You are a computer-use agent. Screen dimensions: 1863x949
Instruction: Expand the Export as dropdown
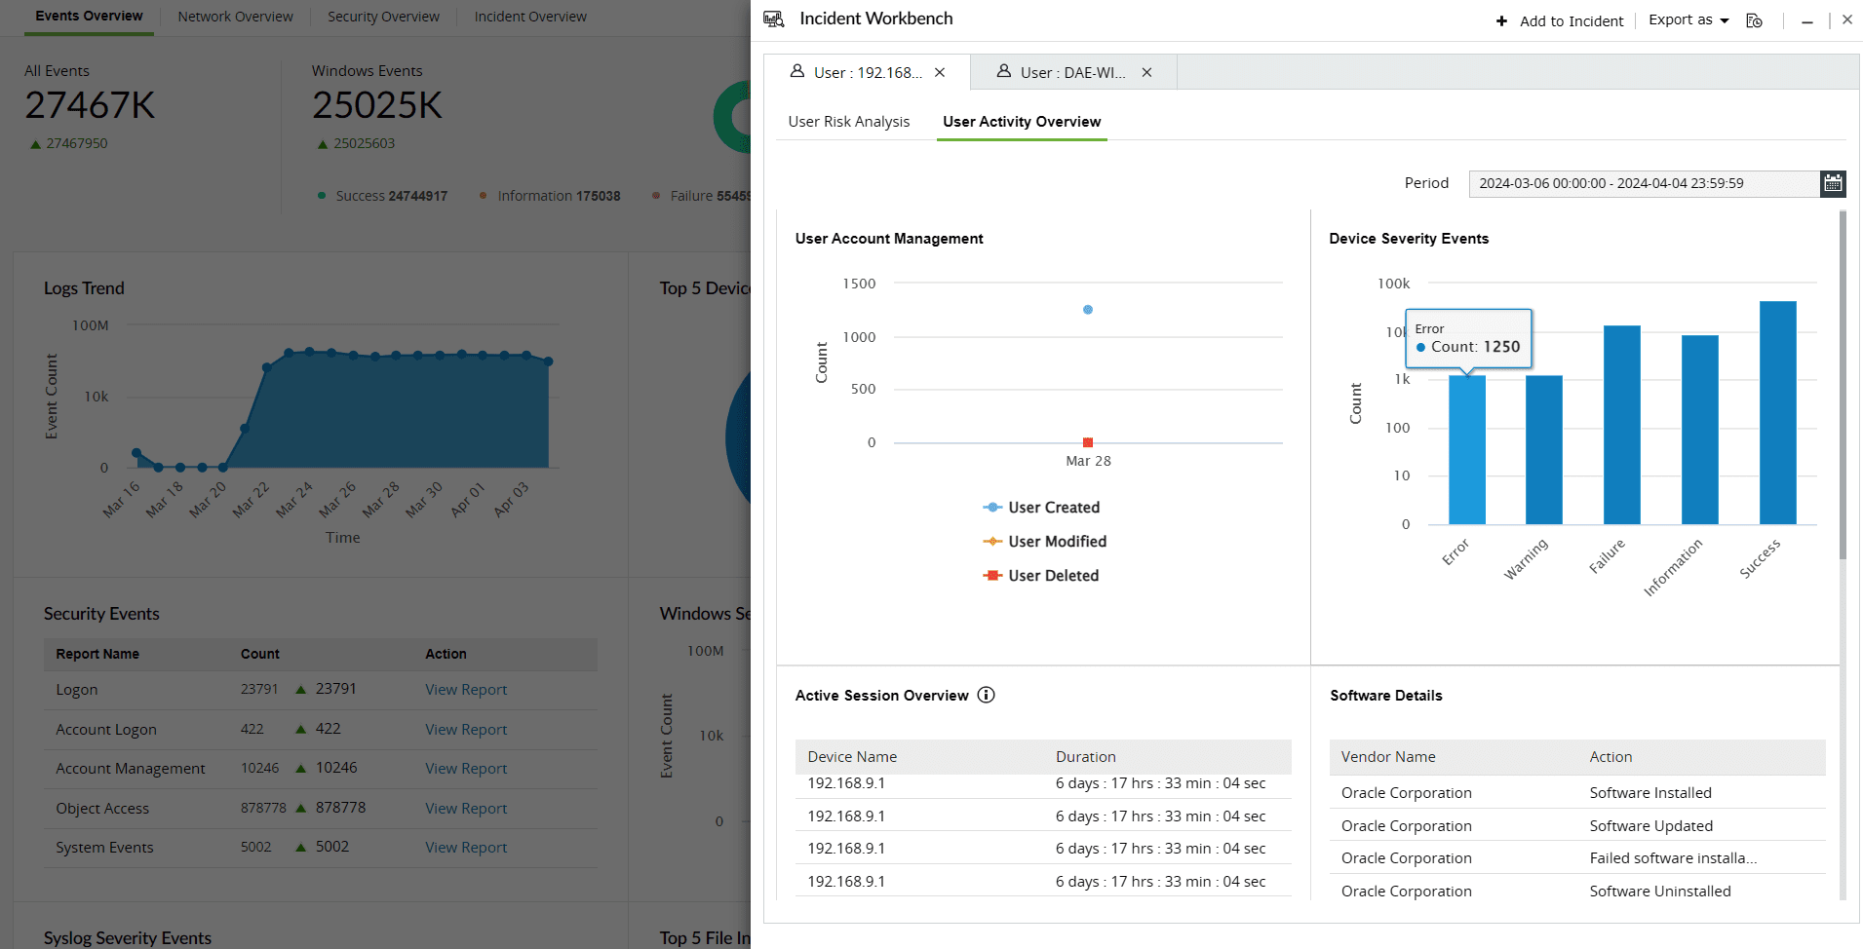pos(1688,20)
